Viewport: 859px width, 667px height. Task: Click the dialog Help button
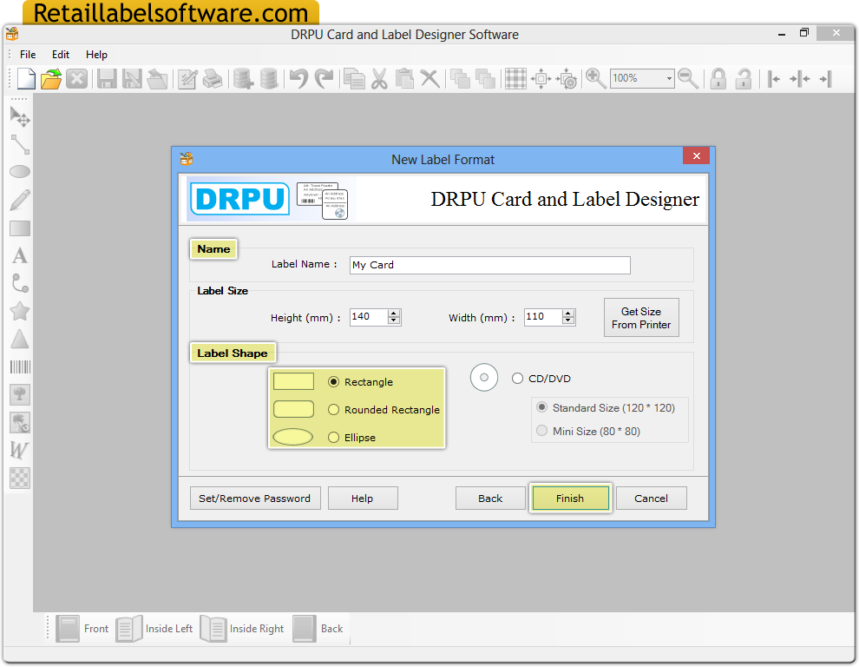tap(363, 498)
